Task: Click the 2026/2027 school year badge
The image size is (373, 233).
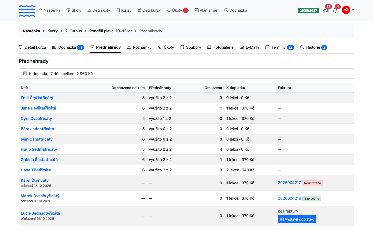Action: coord(309,10)
